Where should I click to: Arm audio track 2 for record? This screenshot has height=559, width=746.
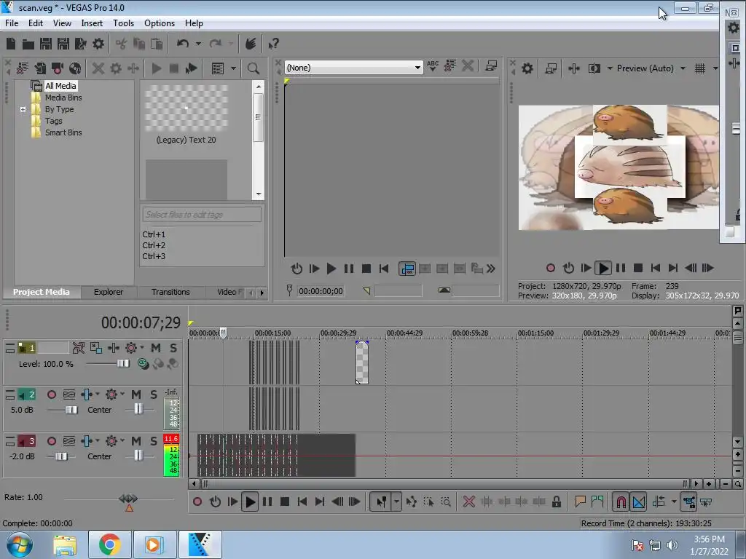point(52,395)
